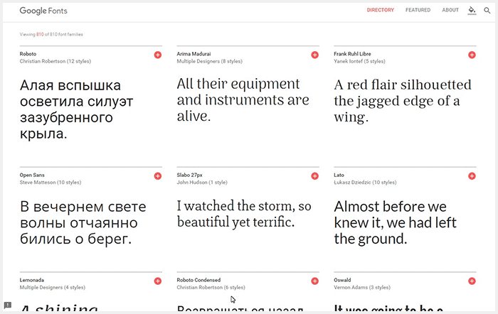Open the Lato font title
Screen dimensions: 498x314
coord(340,174)
